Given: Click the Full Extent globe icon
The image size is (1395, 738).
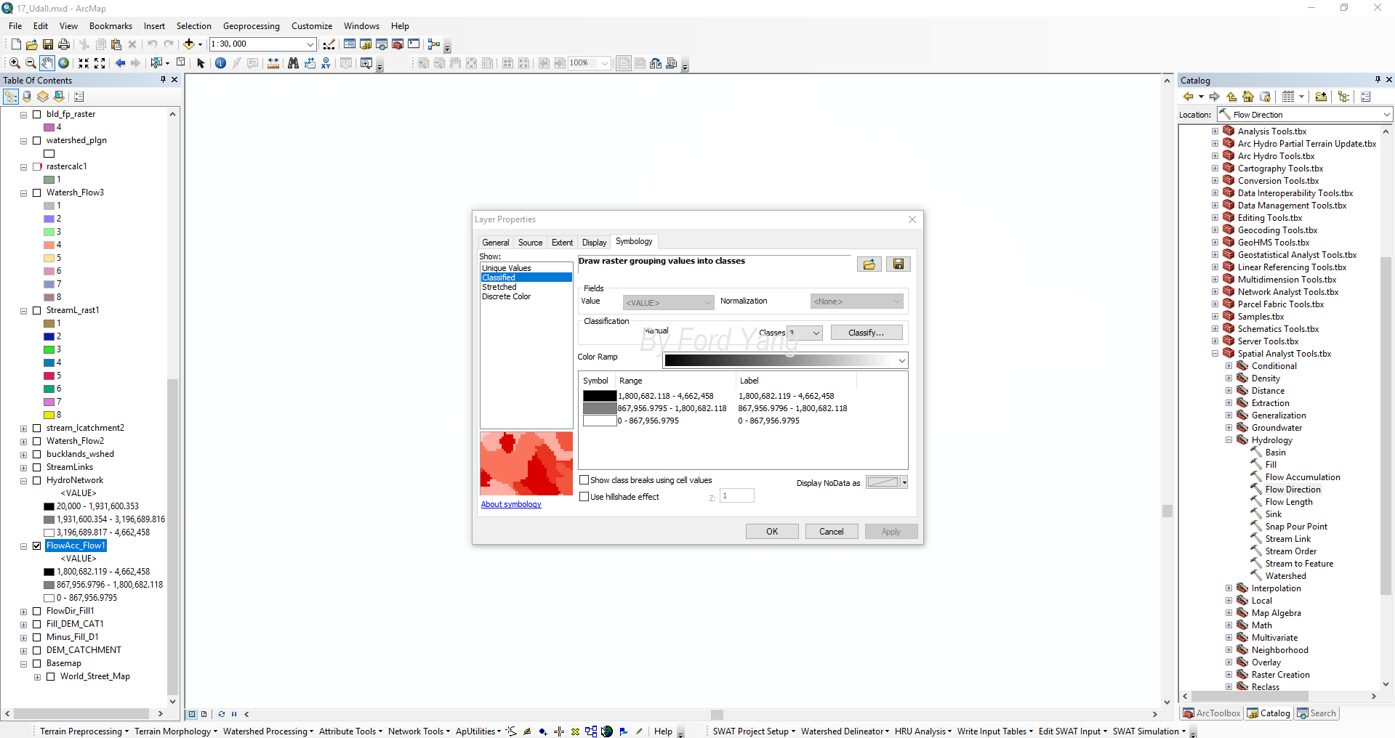Looking at the screenshot, I should tap(64, 63).
